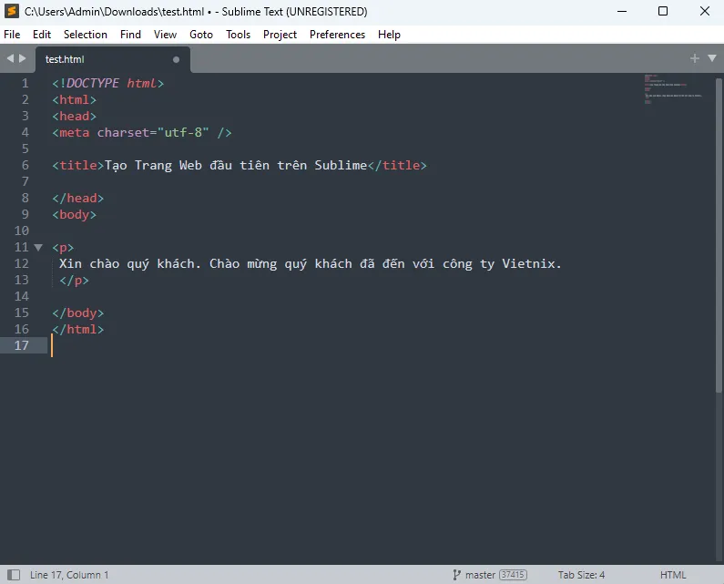
Task: Open the Preferences menu
Action: click(x=337, y=35)
